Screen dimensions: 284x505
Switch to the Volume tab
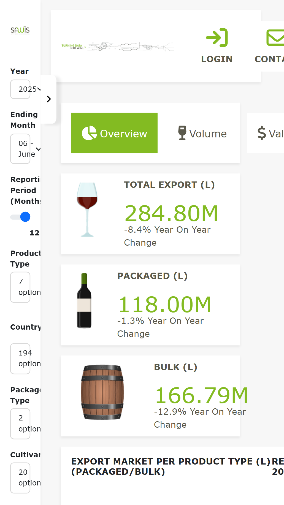point(202,134)
